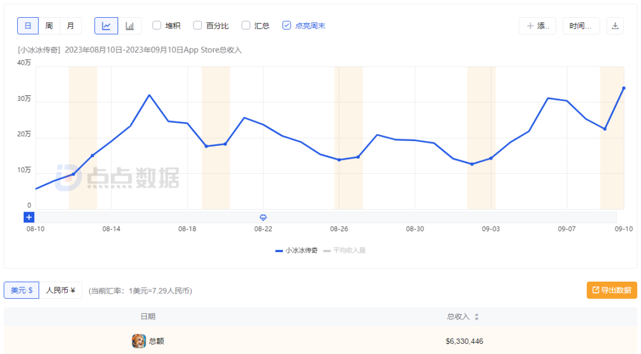Image resolution: width=641 pixels, height=354 pixels.
Task: Click the diamond marker on the timeline
Action: tap(264, 218)
